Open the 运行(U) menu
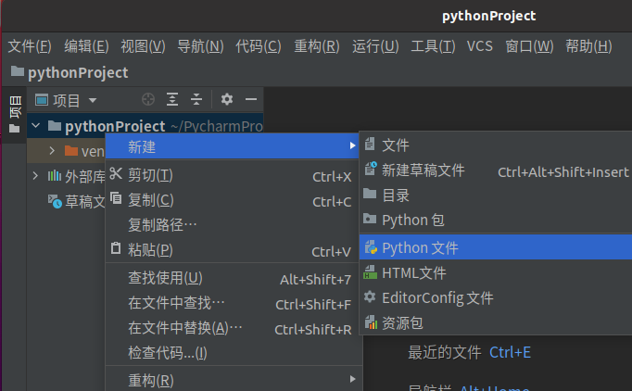The width and height of the screenshot is (632, 391). (375, 46)
